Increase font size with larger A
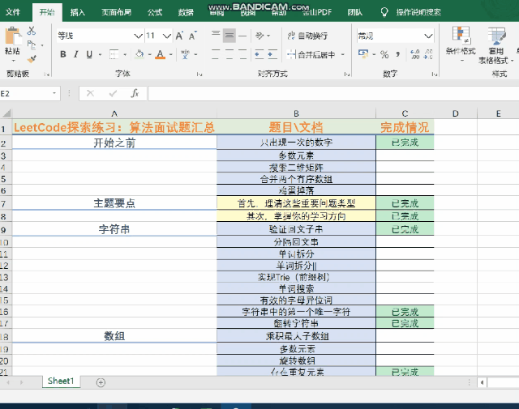Viewport: 519px width, 409px height. (179, 36)
